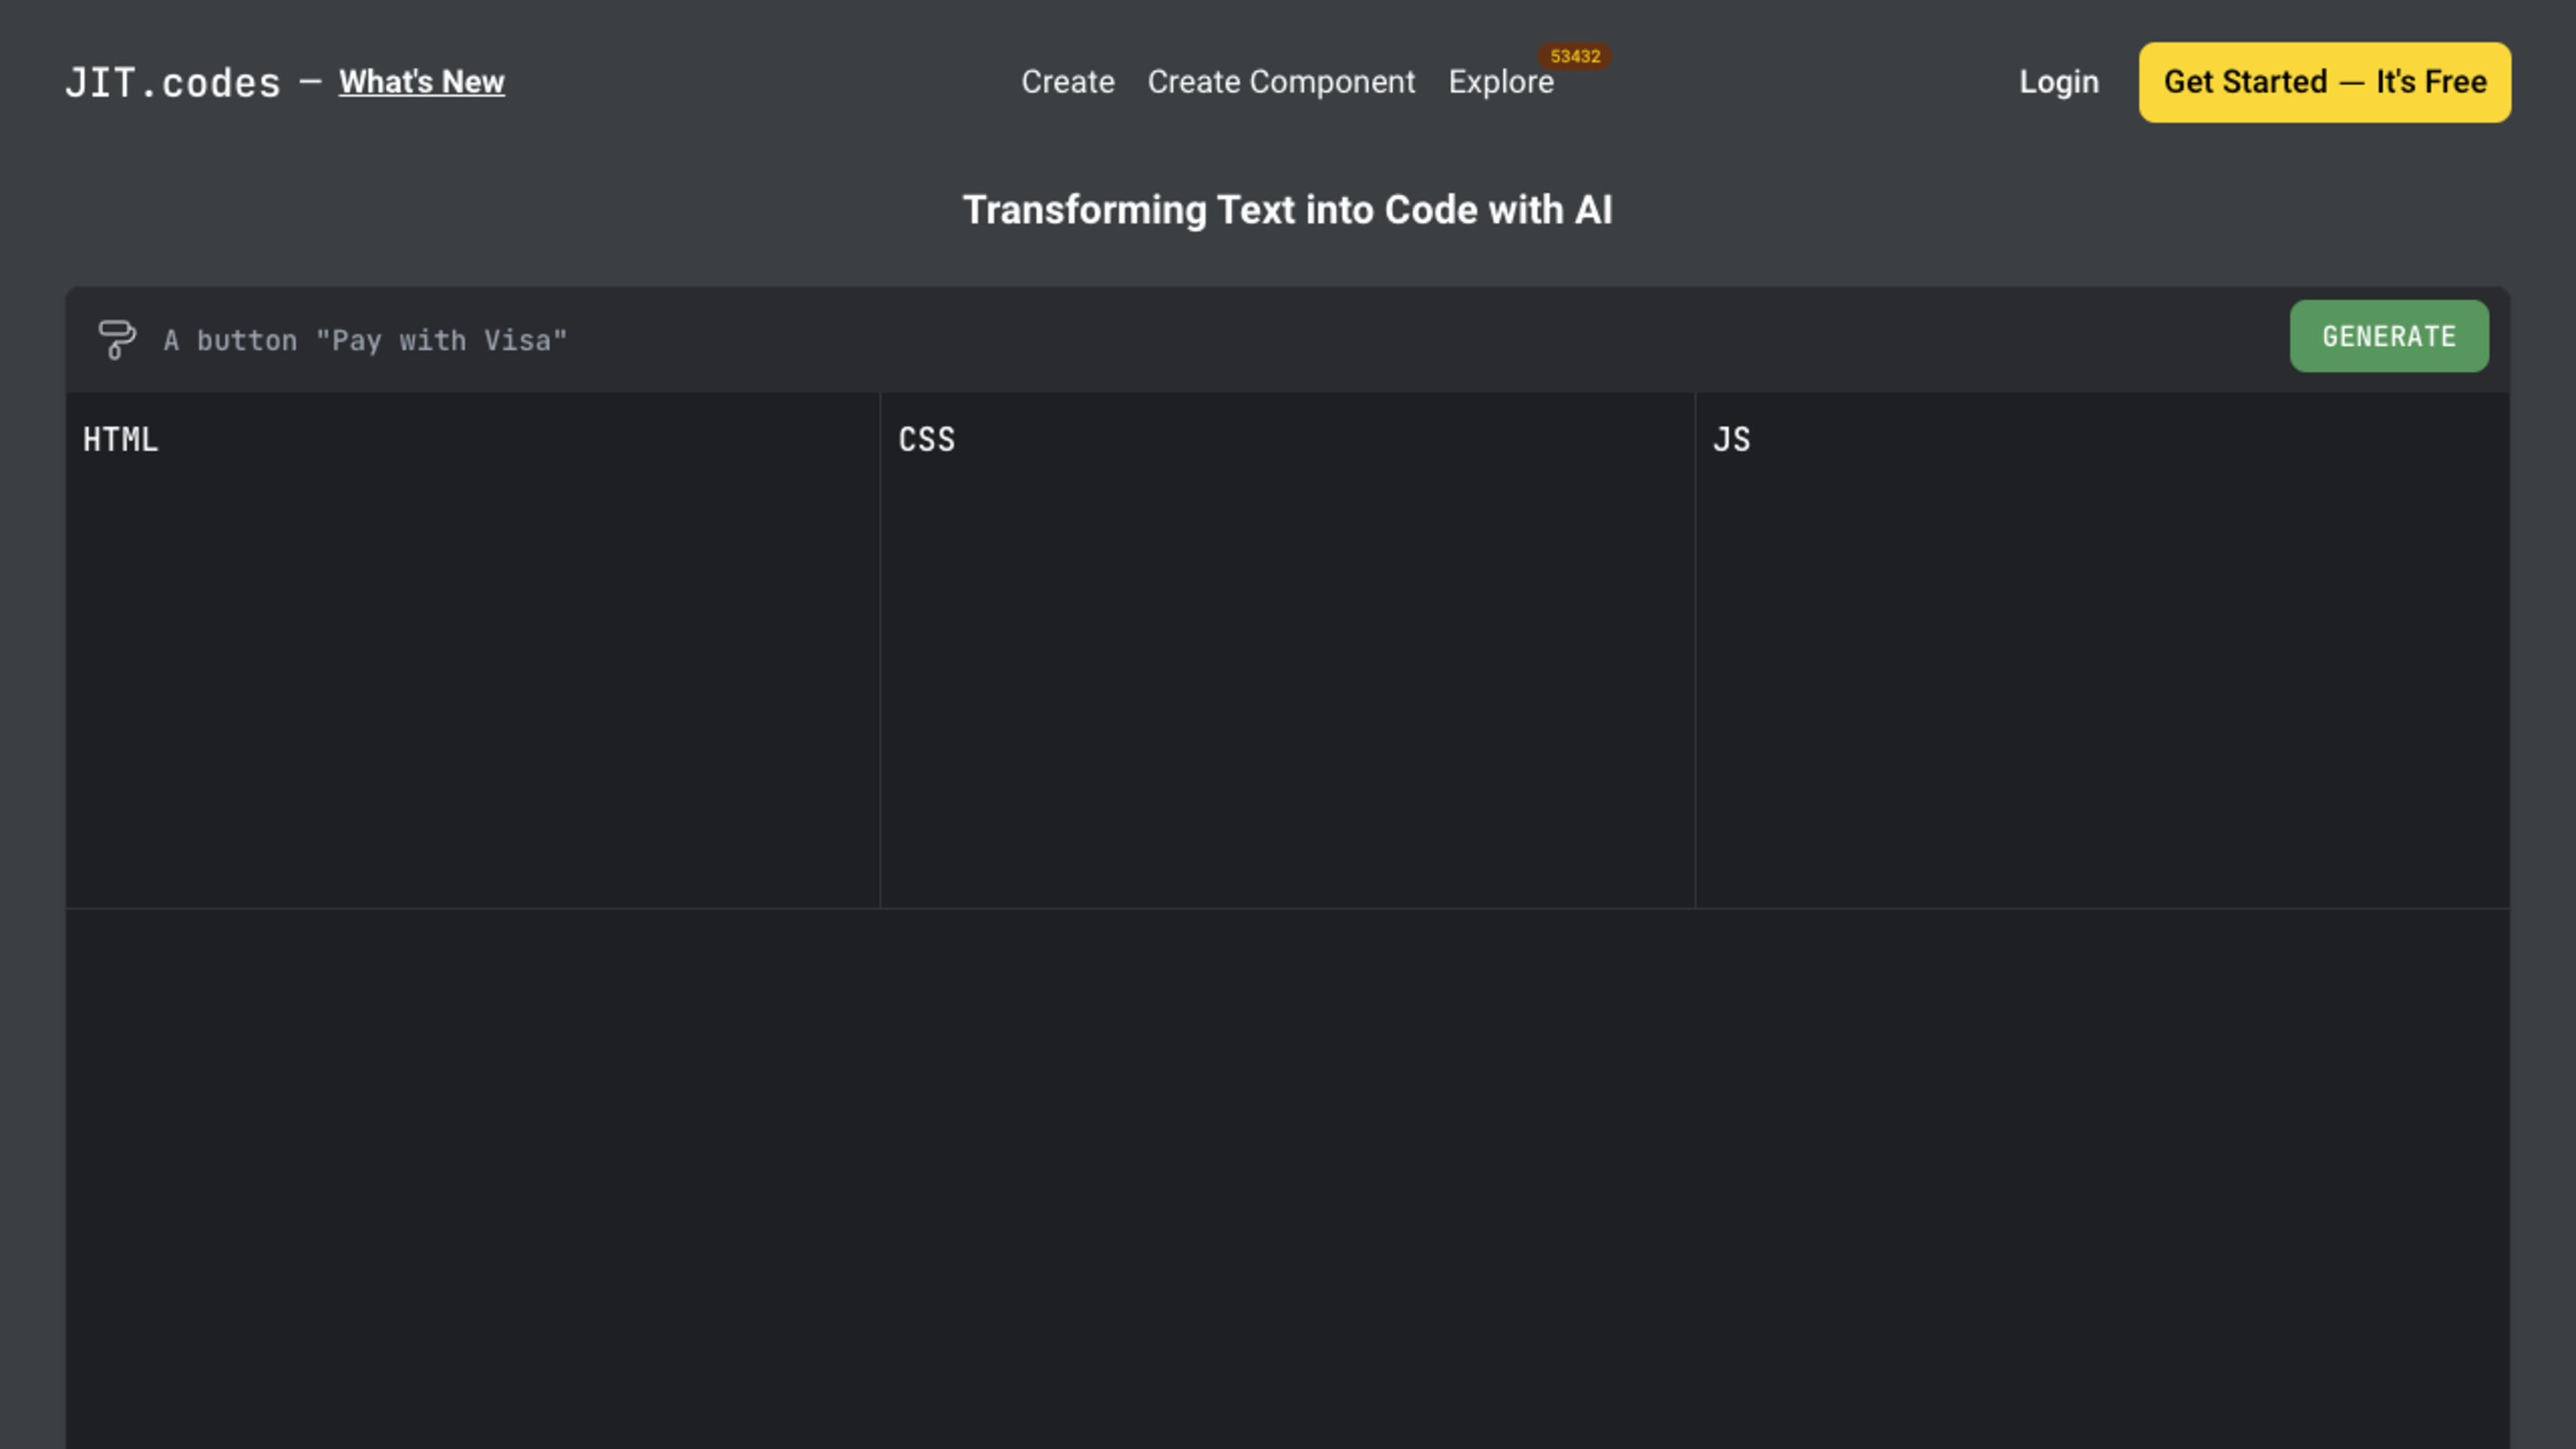The width and height of the screenshot is (2576, 1449).
Task: Click inside the empty JS code editor
Action: coord(2102,680)
